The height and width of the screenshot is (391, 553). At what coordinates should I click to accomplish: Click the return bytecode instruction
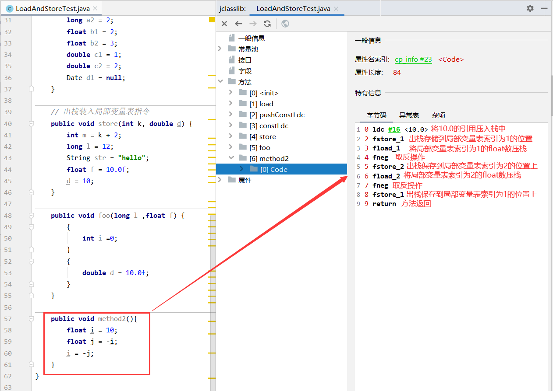pyautogui.click(x=384, y=204)
